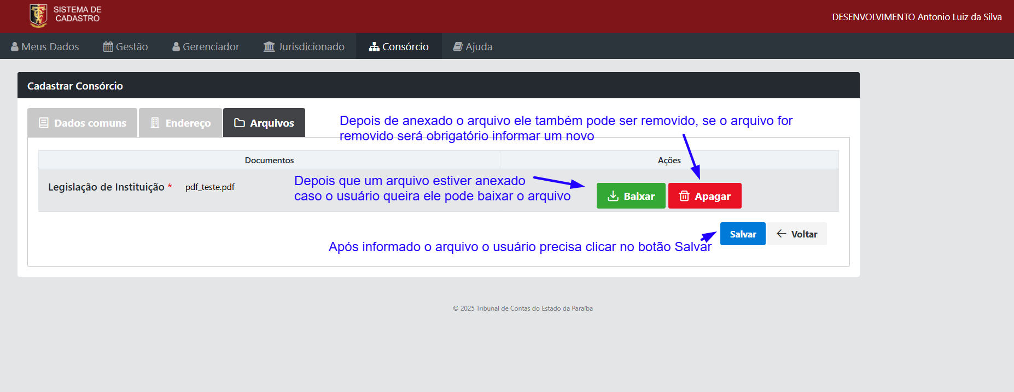This screenshot has width=1014, height=392.
Task: Open the Meus Dados menu
Action: [45, 46]
